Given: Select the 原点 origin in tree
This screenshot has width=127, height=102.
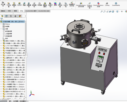Looking at the screenshot, I should tap(6, 38).
